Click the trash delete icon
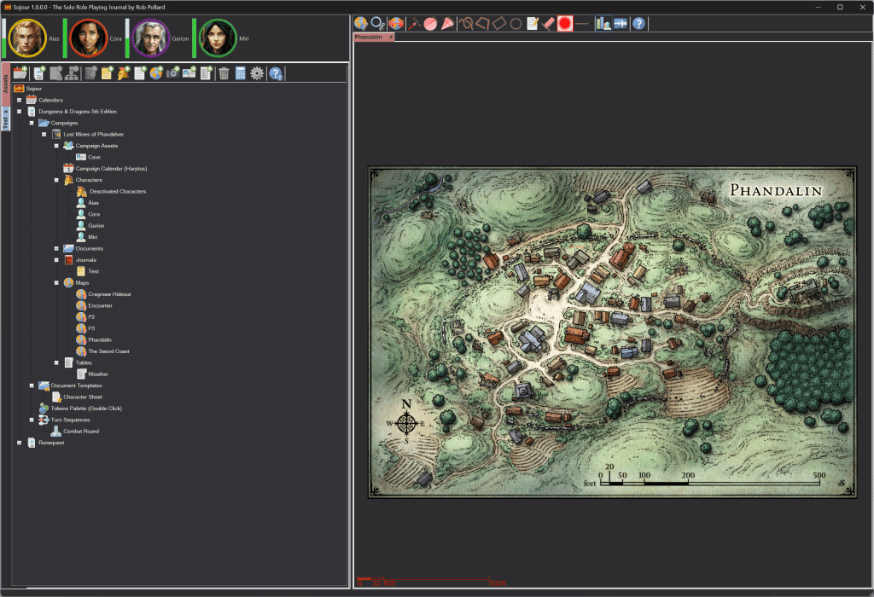The image size is (874, 597). coord(224,74)
